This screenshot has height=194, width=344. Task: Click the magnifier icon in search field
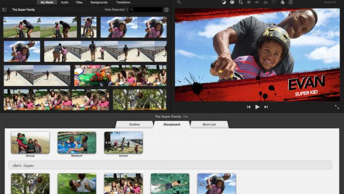[x=132, y=9]
